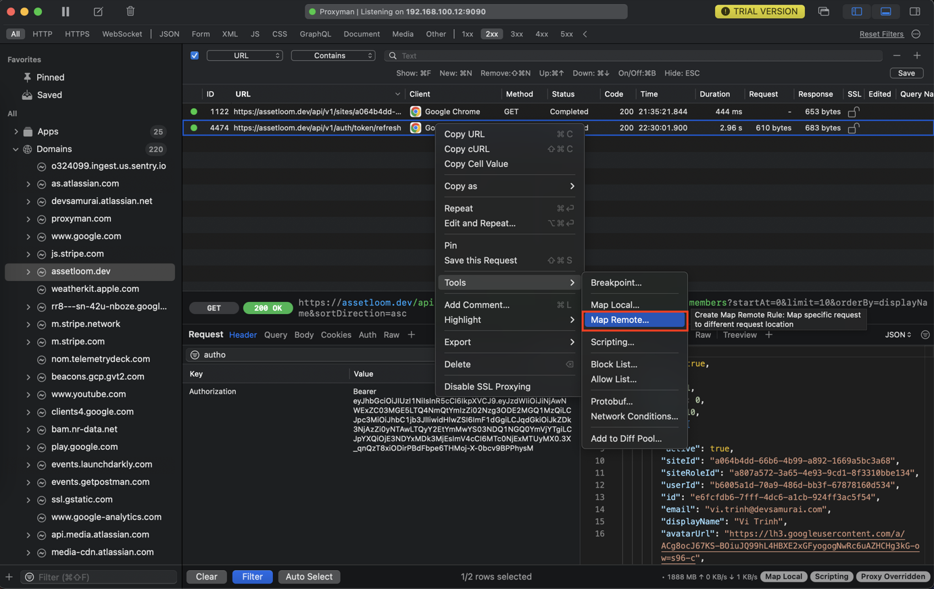934x589 pixels.
Task: Collapse the Domains tree group
Action: (16, 149)
